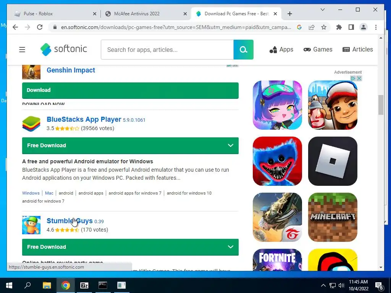
Task: Open the Chrome profile avatar
Action: point(364,27)
